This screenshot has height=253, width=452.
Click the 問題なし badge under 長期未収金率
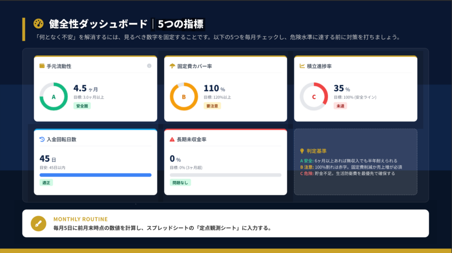pos(180,183)
